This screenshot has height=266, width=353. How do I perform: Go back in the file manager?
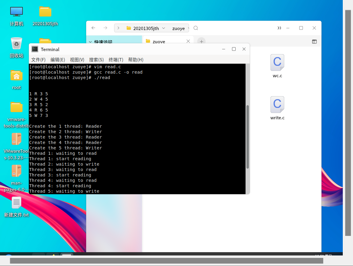[93, 28]
